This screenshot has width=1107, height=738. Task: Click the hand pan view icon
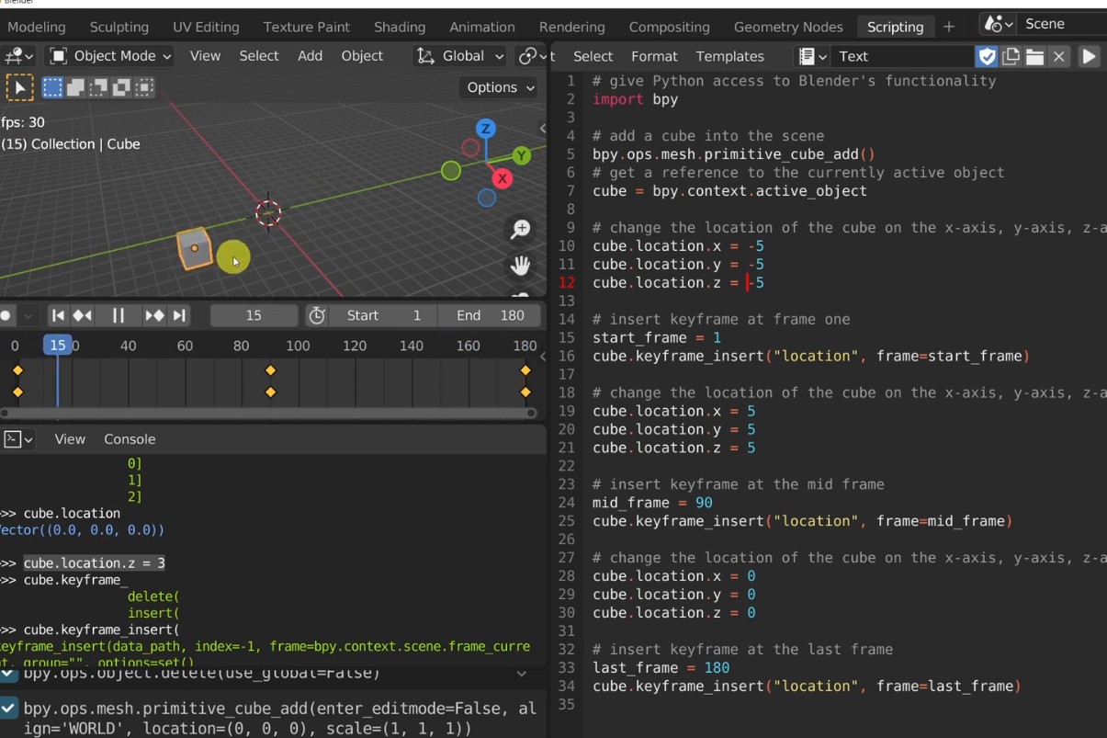tap(521, 267)
